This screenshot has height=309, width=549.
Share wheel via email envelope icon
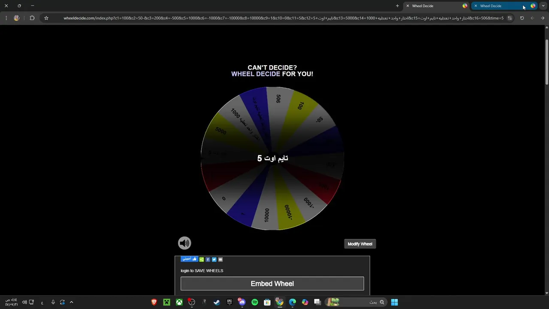point(220,259)
